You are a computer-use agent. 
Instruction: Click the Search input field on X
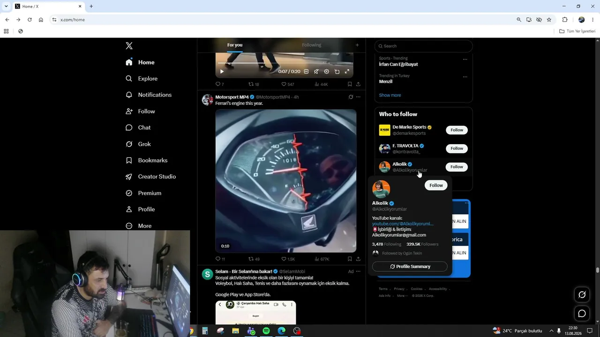pos(423,46)
